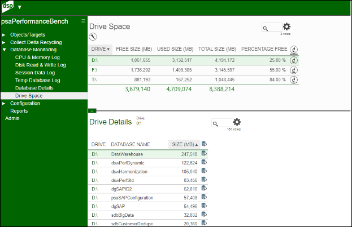Open Drive Details settings gear
Viewport: 352px width, 227px height.
[237, 122]
